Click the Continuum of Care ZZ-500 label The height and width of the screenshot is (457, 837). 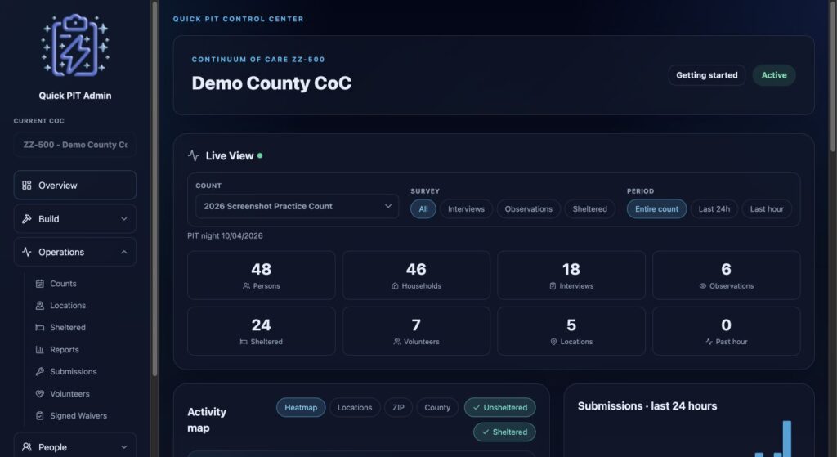click(x=258, y=59)
